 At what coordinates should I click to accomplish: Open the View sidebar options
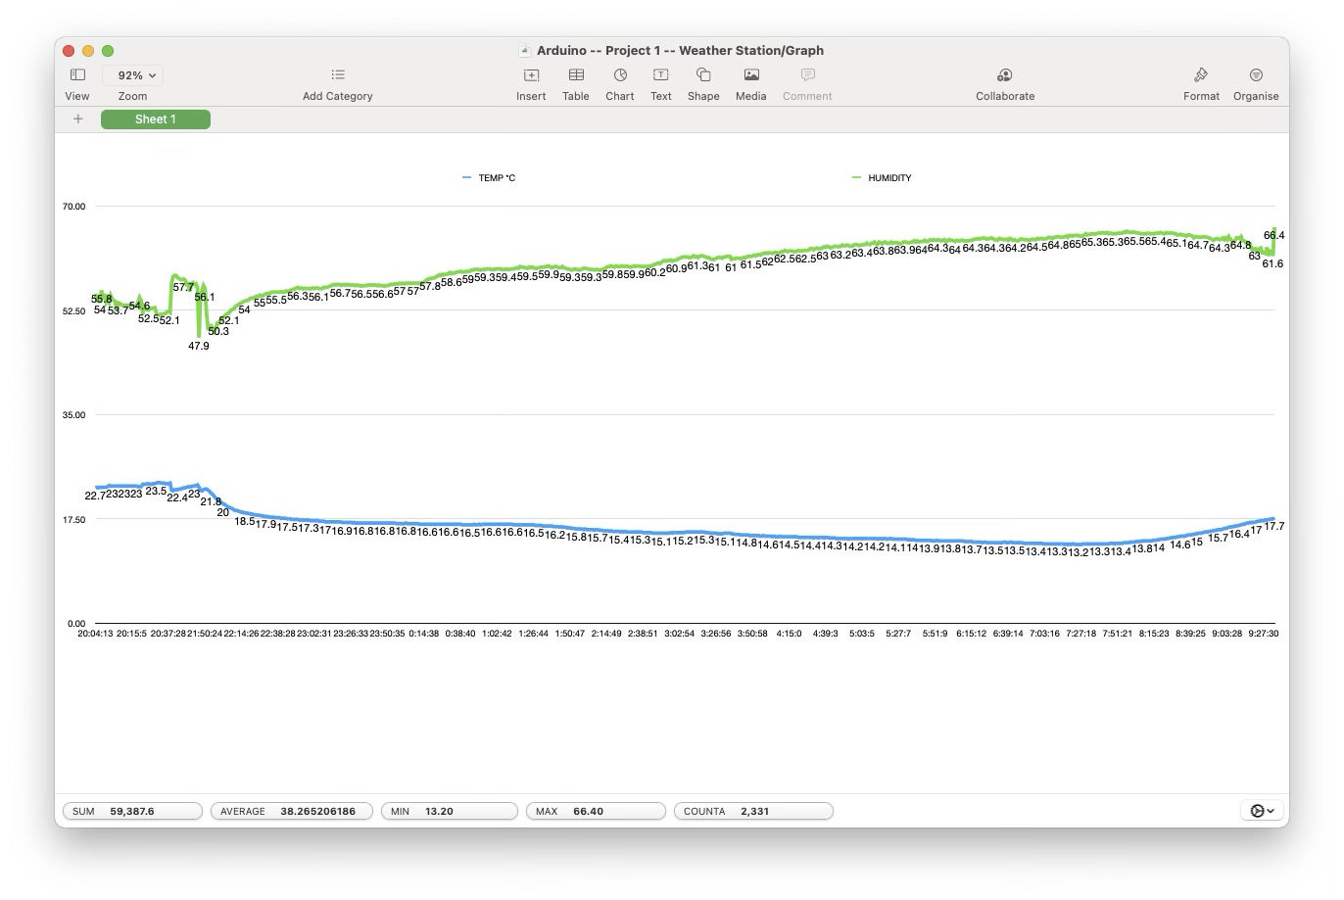[x=77, y=75]
